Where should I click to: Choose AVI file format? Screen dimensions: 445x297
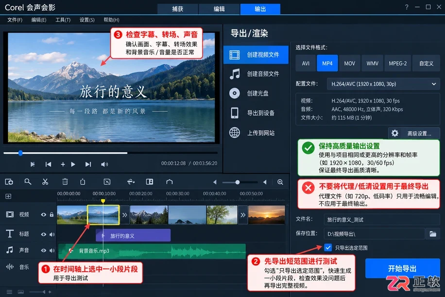pos(306,63)
